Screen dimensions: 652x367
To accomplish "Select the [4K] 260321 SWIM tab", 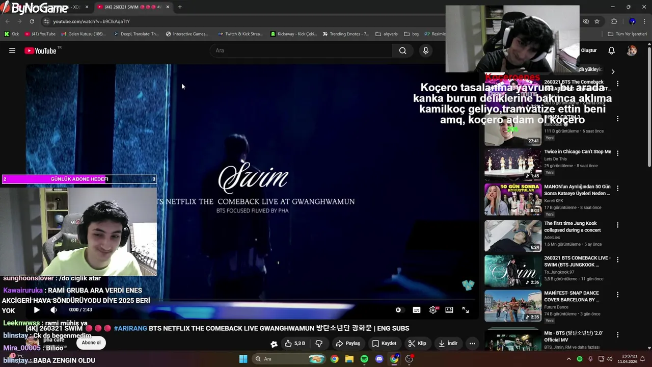I will coord(133,7).
